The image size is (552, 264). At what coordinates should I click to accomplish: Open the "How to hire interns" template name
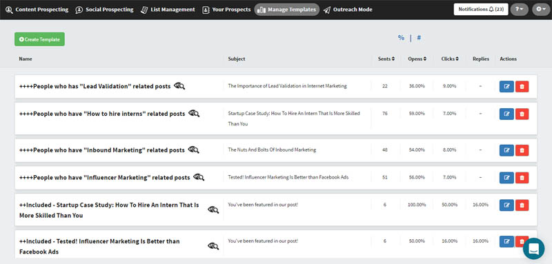point(102,114)
